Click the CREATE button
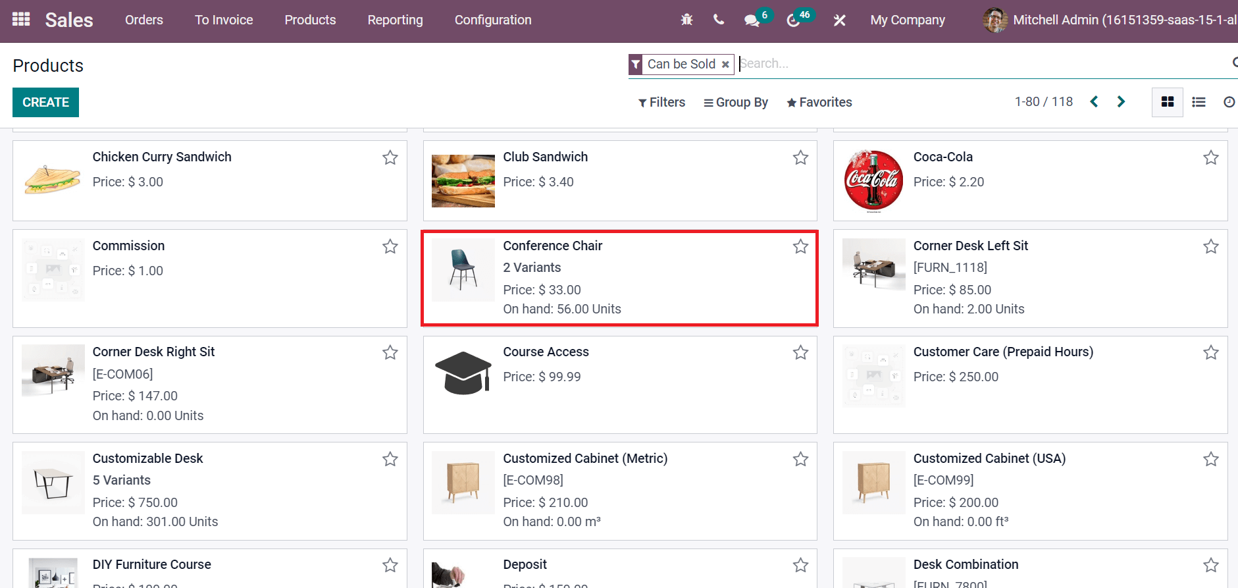Screen dimensions: 1238x588 coord(45,102)
